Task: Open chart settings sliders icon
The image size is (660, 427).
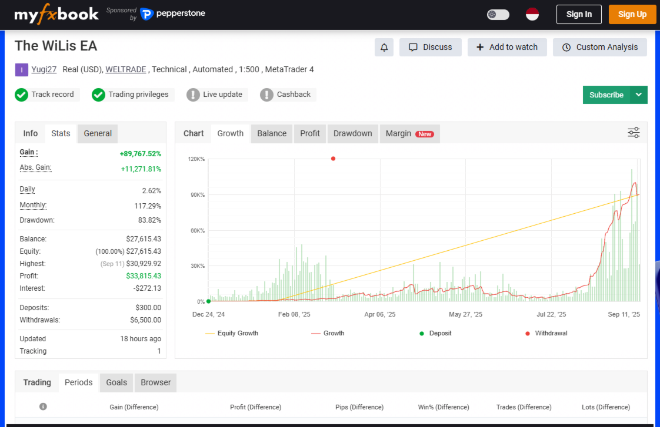Action: [634, 133]
